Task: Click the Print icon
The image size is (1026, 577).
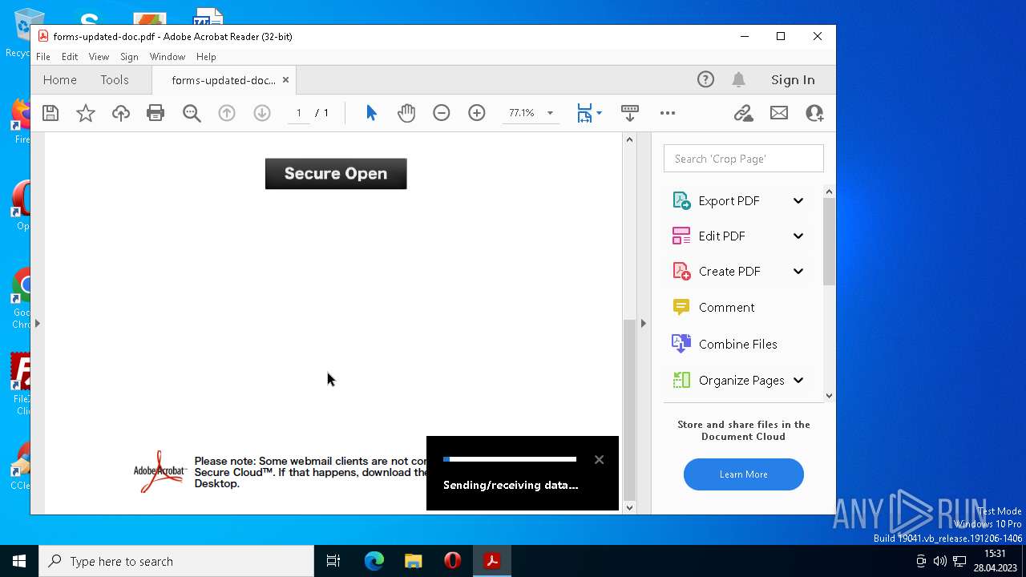Action: pos(156,113)
